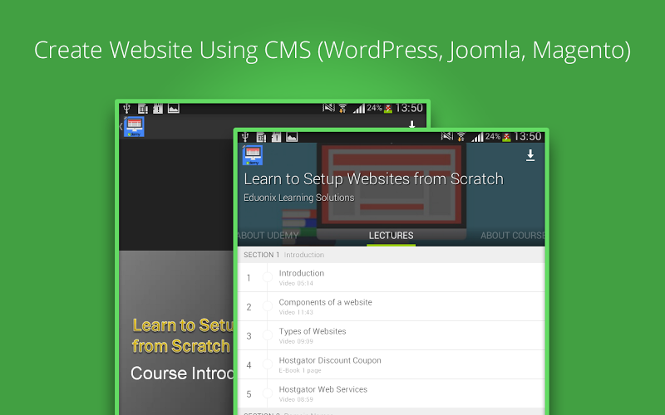The image size is (665, 415).
Task: Tap picture icon in back screen status bar
Action: click(x=174, y=109)
